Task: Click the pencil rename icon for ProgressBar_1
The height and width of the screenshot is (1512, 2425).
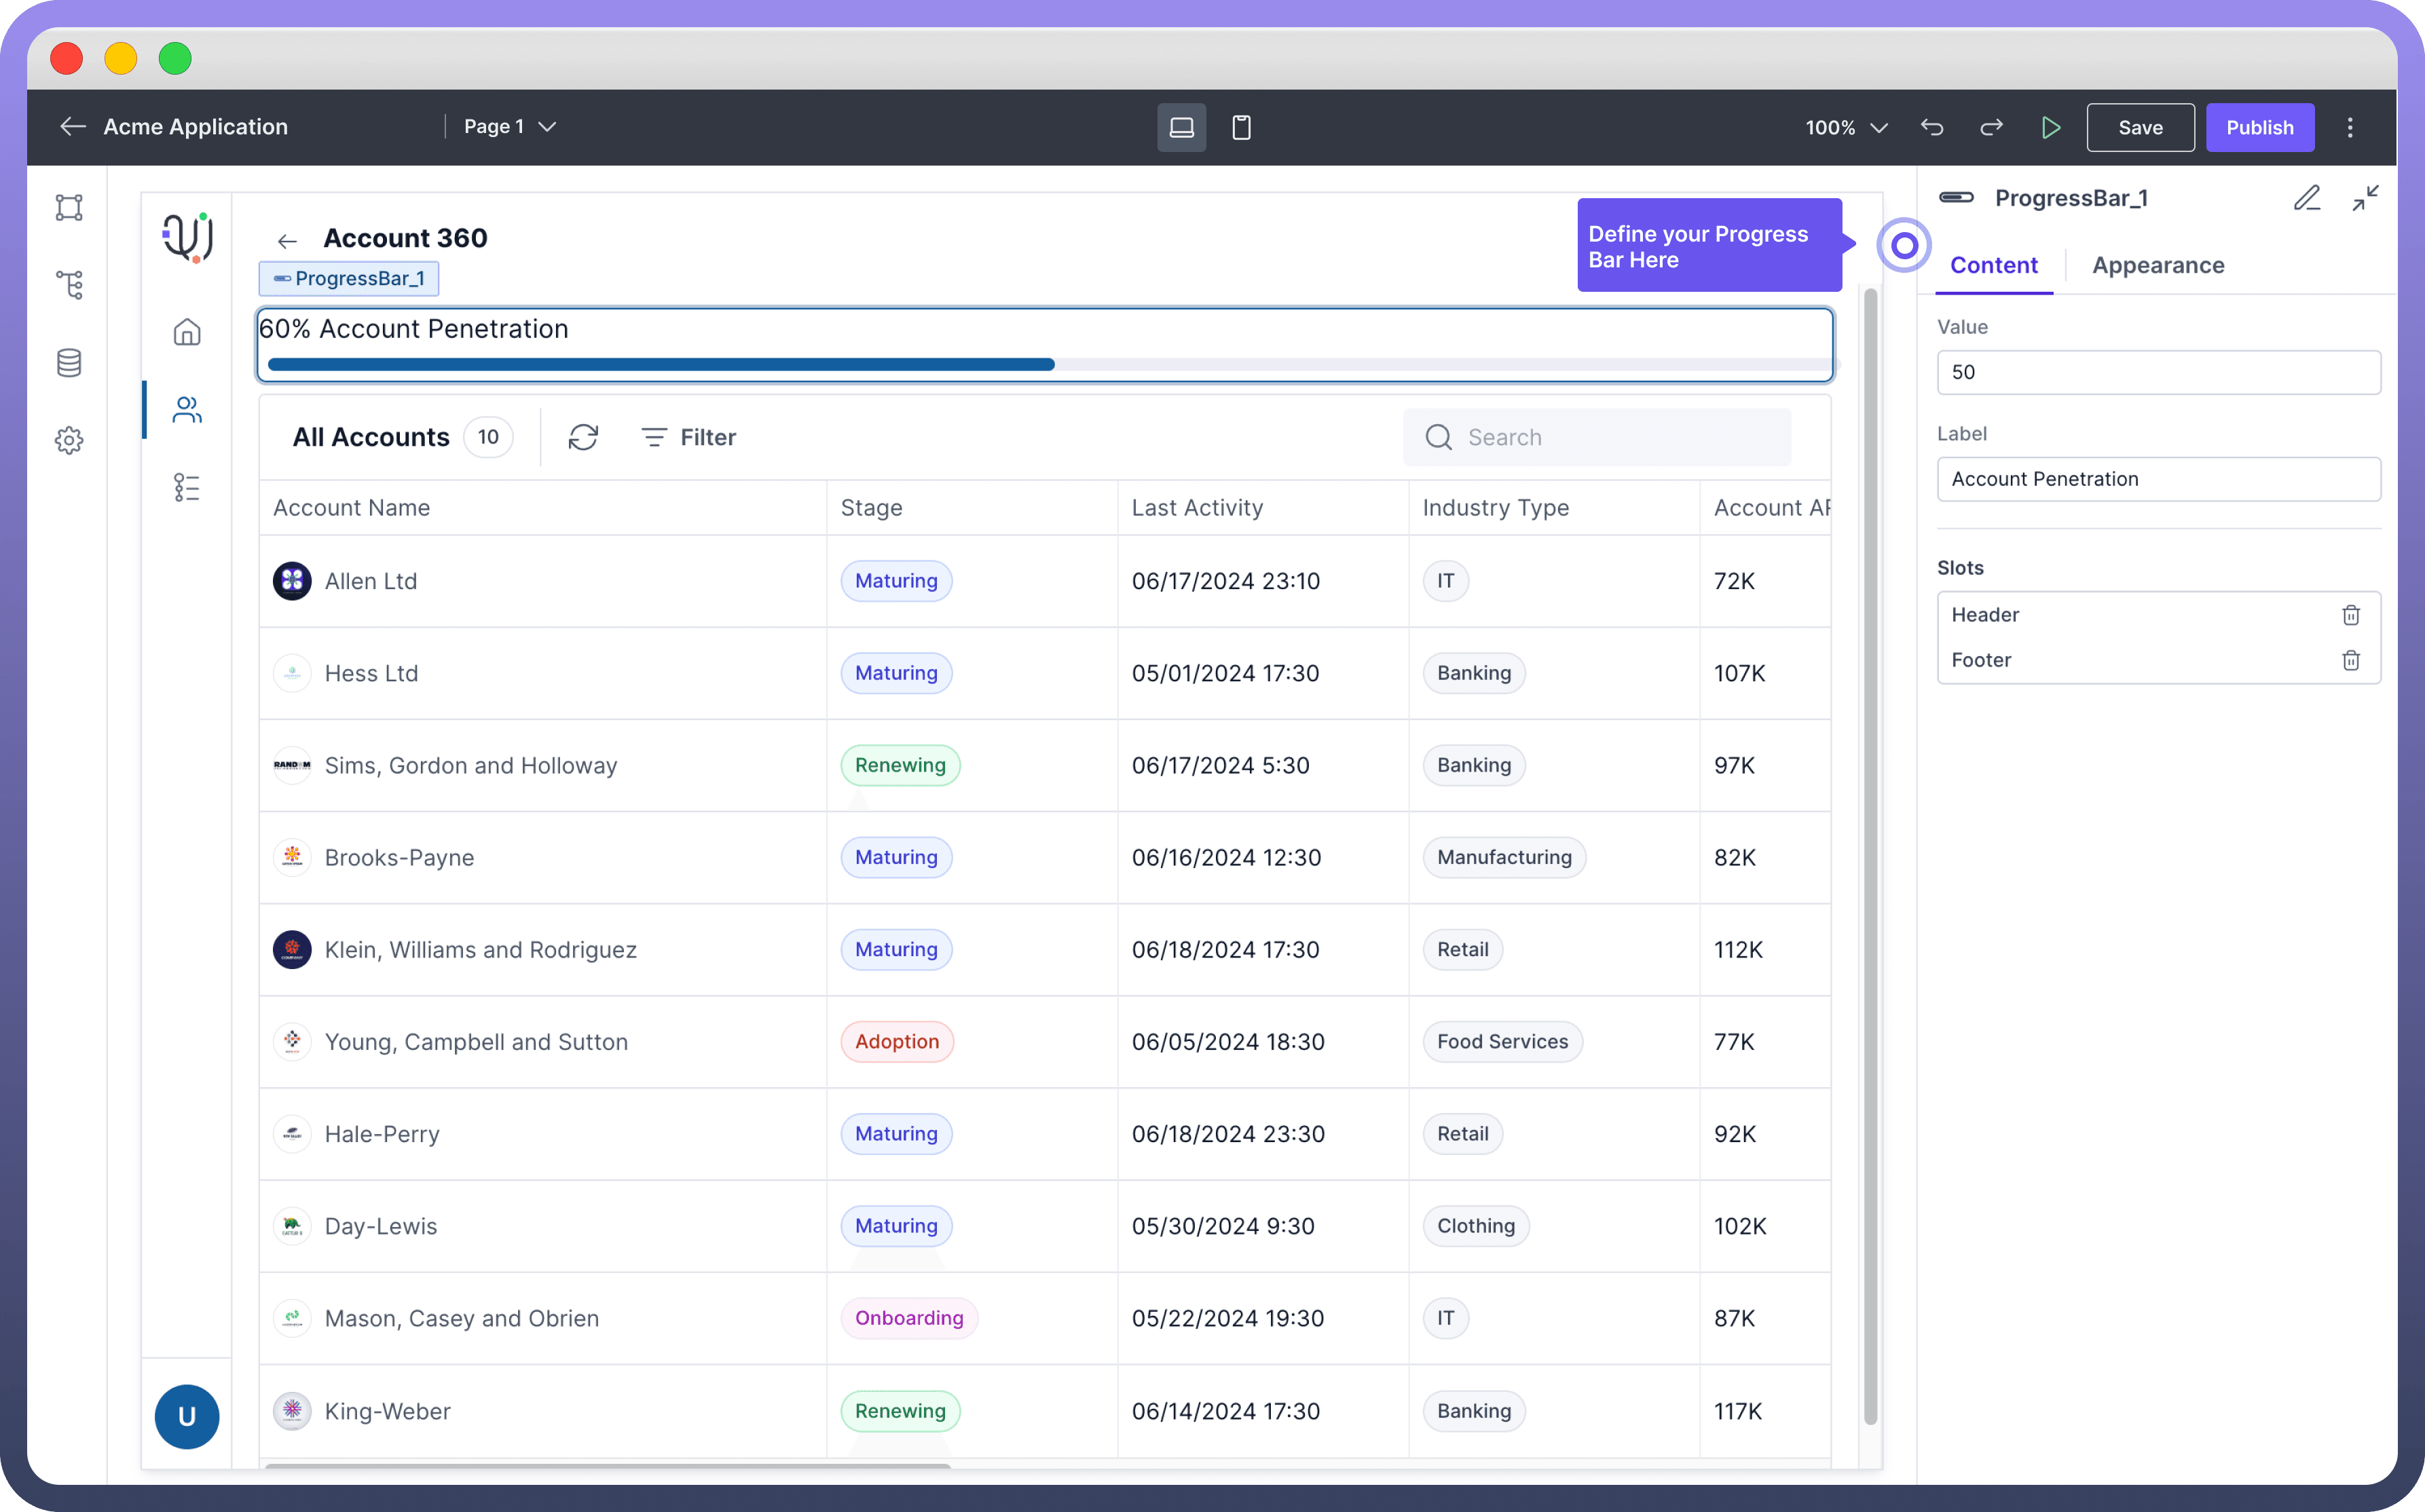Action: coord(2307,198)
